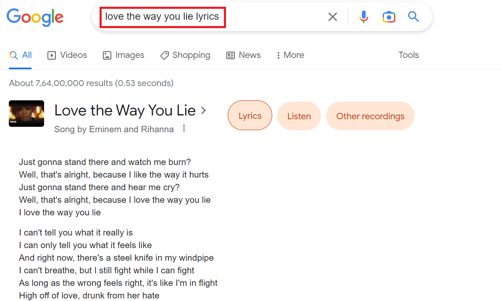Image resolution: width=502 pixels, height=301 pixels.
Task: Open the More search options dropdown
Action: 290,55
